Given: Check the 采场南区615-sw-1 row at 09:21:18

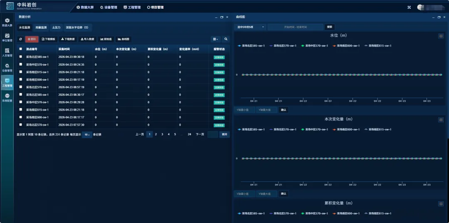Looking at the screenshot, I should (x=20, y=72).
